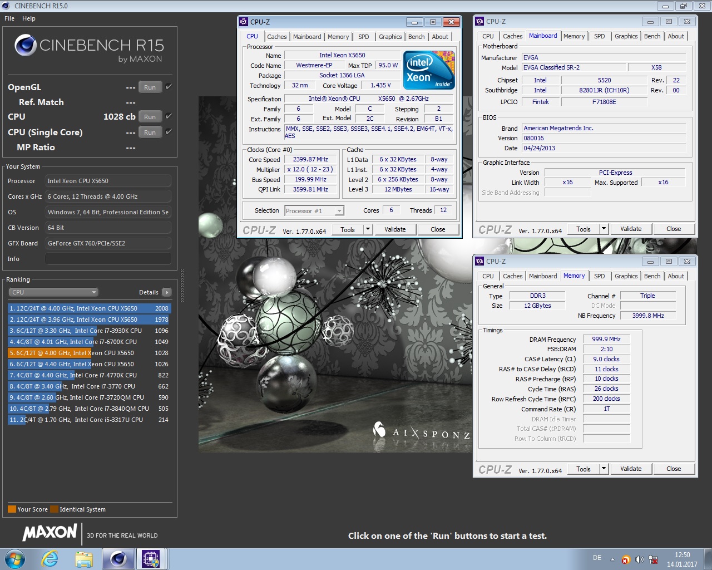
Task: Select ranking row Core i7-3840QM
Action: [89, 409]
